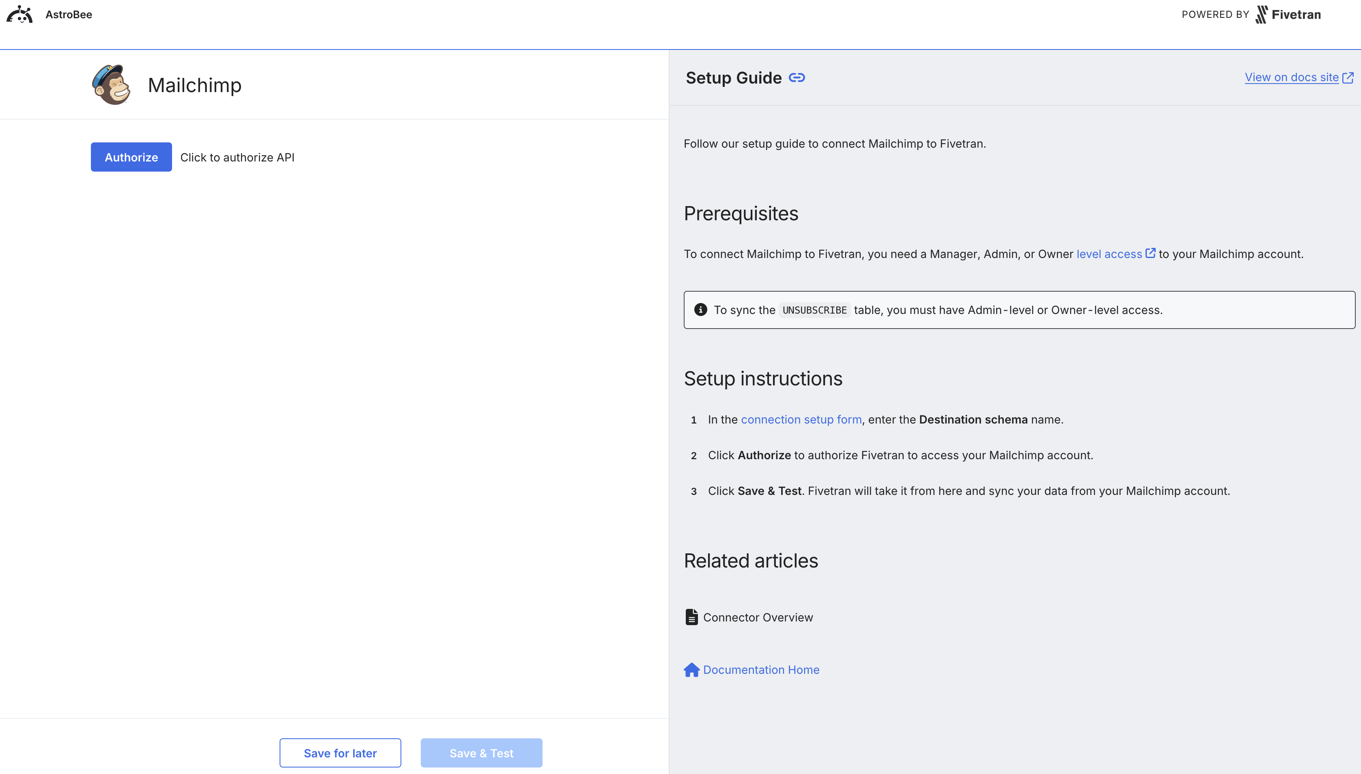Screen dimensions: 1361x774
Task: Go to Documentation Home
Action: (x=761, y=669)
